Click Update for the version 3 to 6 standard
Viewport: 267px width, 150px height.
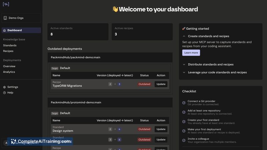tap(161, 139)
